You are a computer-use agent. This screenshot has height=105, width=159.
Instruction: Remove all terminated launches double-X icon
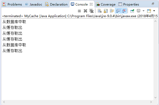coord(91,11)
